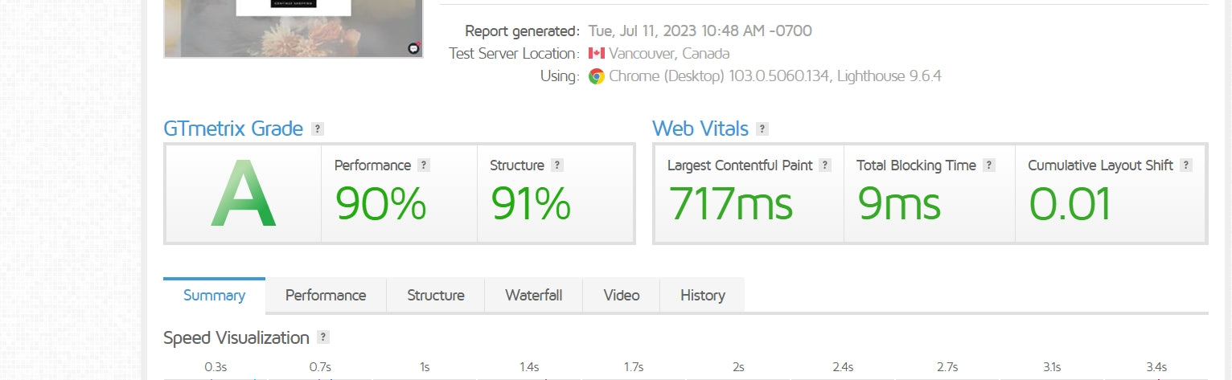Go to the Waterfall tab
Viewport: 1232px width, 380px height.
pos(533,296)
